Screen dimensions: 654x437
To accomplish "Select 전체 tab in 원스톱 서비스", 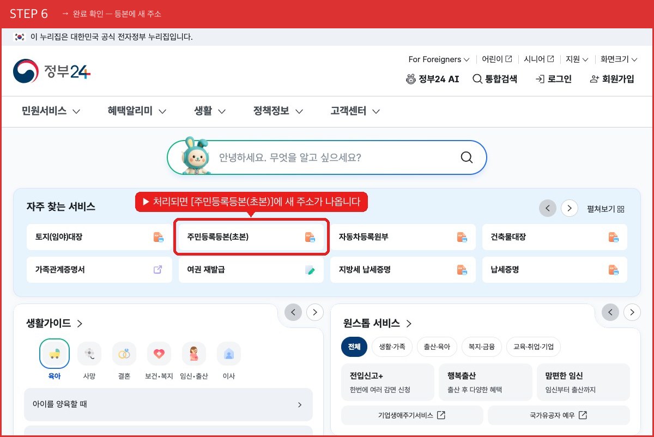I will [x=354, y=347].
